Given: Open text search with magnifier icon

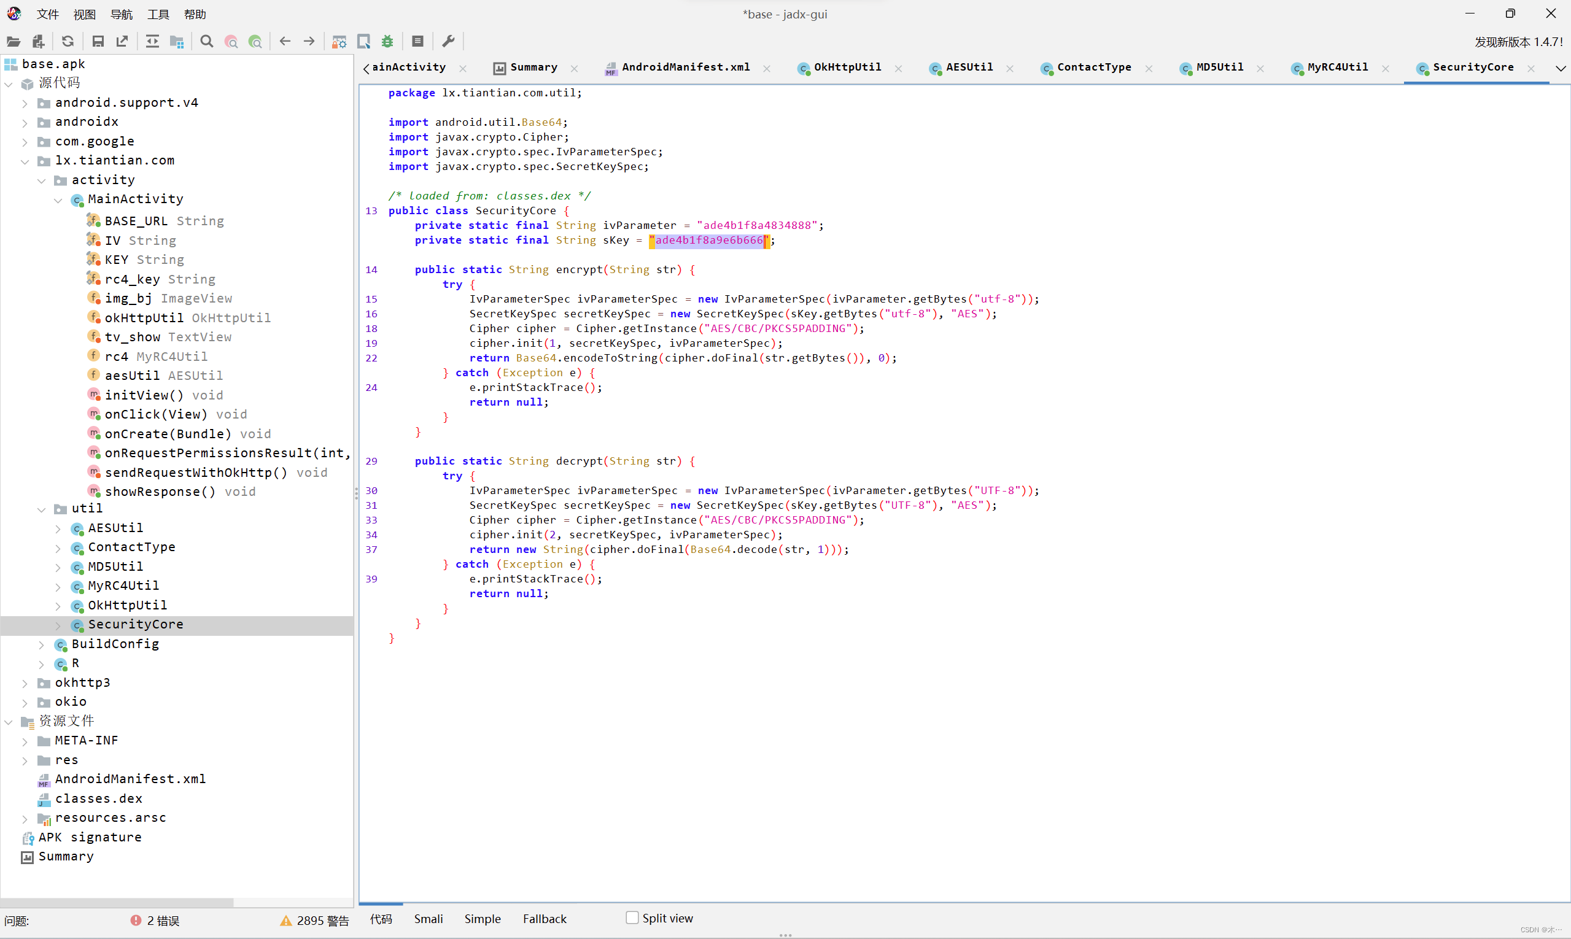Looking at the screenshot, I should (206, 42).
